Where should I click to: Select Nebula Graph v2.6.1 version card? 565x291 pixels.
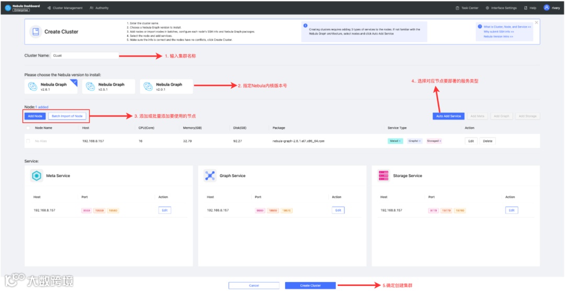pyautogui.click(x=51, y=86)
